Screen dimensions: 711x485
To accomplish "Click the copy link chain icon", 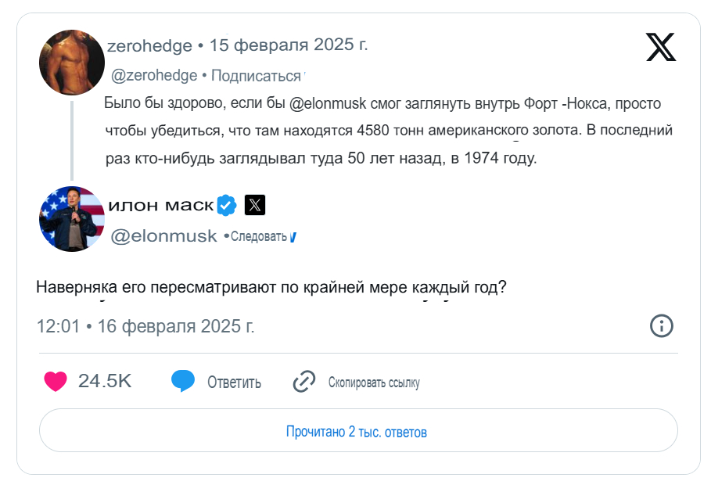I will [303, 382].
